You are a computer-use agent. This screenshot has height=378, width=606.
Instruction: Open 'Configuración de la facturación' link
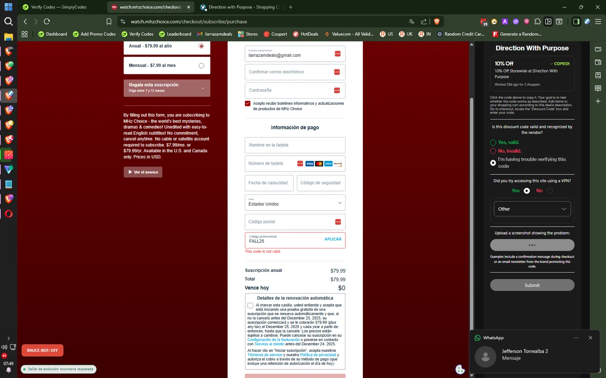pyautogui.click(x=274, y=340)
